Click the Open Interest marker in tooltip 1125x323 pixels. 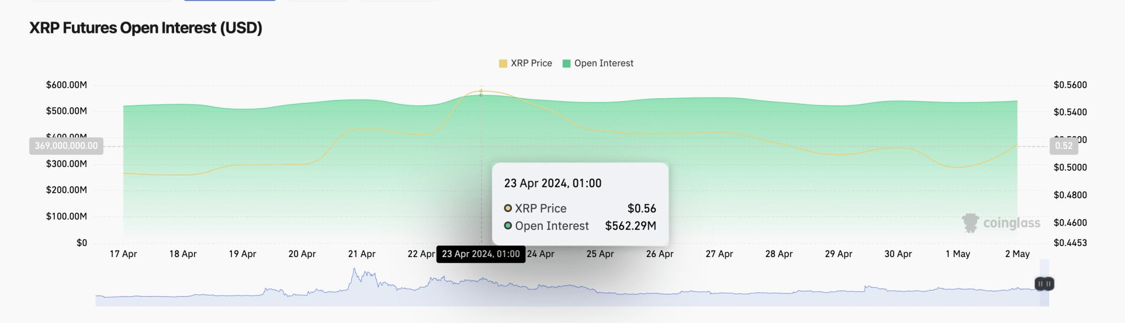[x=508, y=226]
